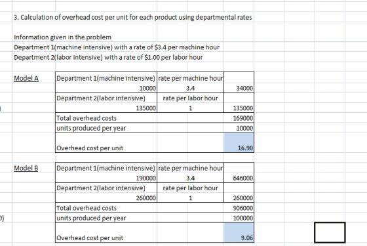Image resolution: width=367 pixels, height=246 pixels.
Task: Select the Department 1 $3.4 per machine hour line
Action: pos(117,47)
